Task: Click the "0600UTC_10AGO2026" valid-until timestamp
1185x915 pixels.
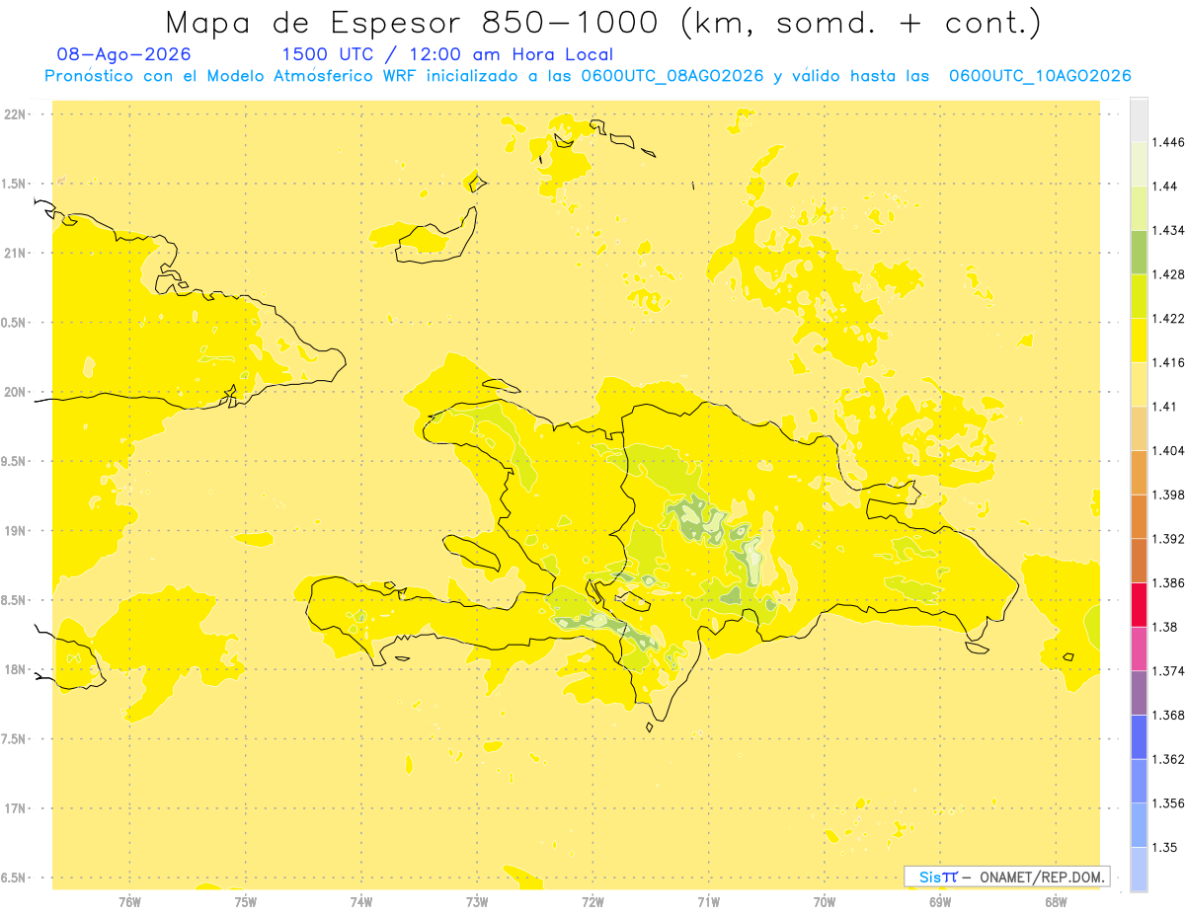Action: coord(1040,76)
